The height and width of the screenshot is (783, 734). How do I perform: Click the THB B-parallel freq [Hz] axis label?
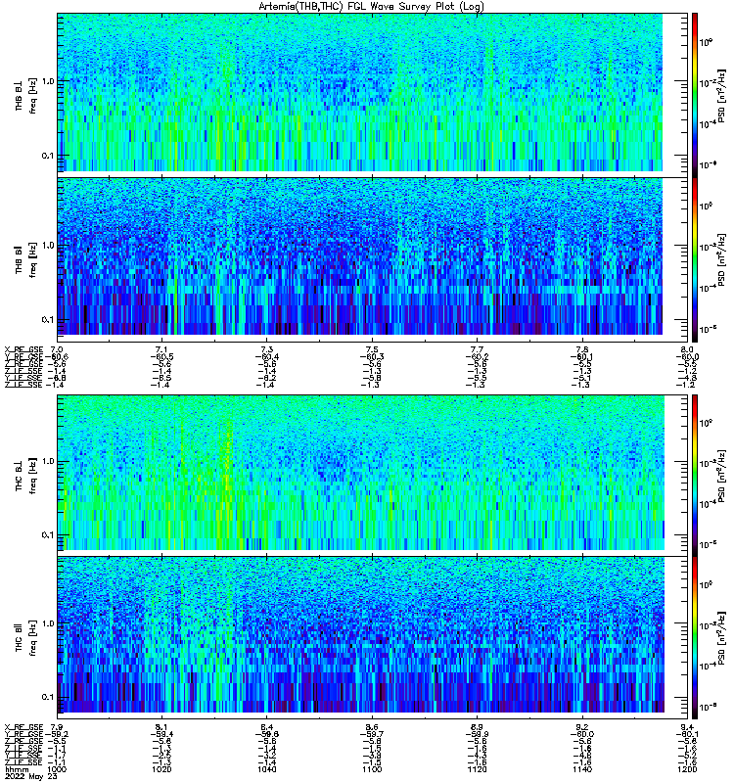(33, 259)
